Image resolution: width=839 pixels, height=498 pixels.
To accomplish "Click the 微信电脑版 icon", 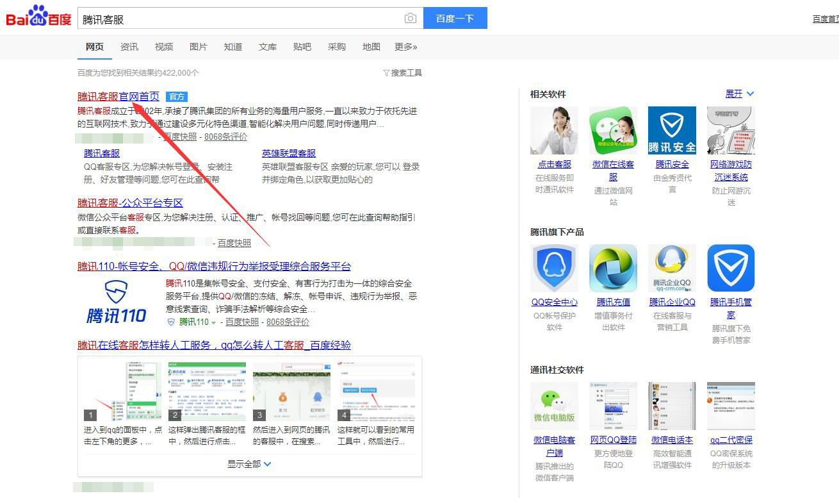I will tap(554, 406).
